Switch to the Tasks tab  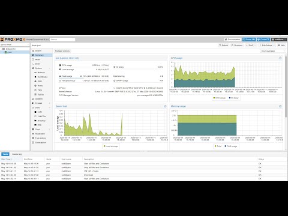[x=5, y=154]
